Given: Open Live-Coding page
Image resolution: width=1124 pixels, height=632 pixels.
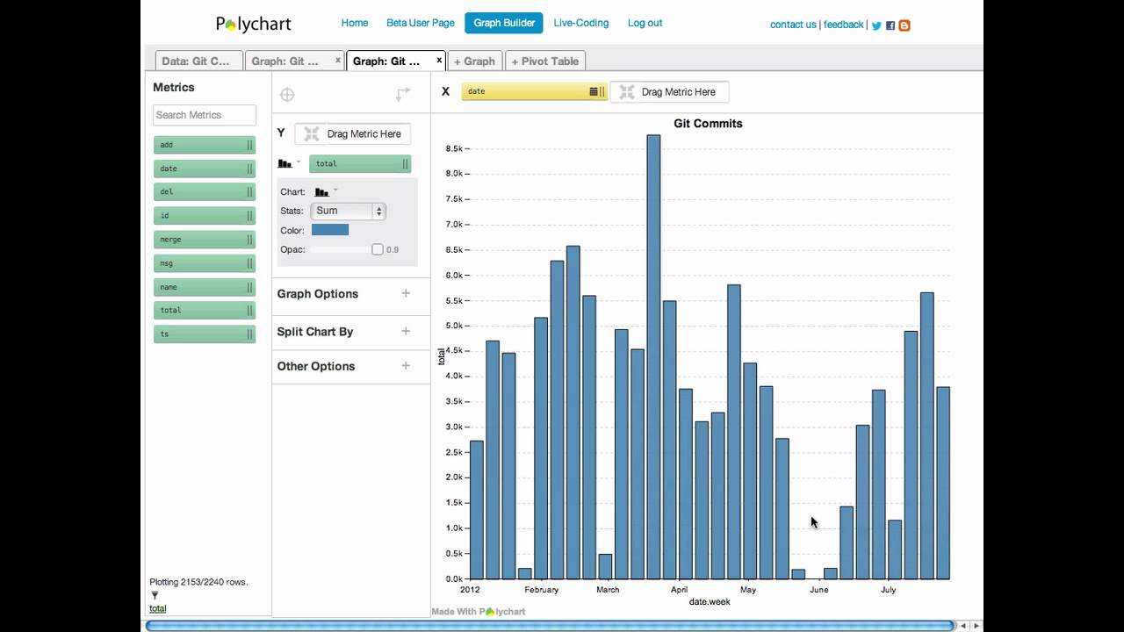Looking at the screenshot, I should click(581, 23).
